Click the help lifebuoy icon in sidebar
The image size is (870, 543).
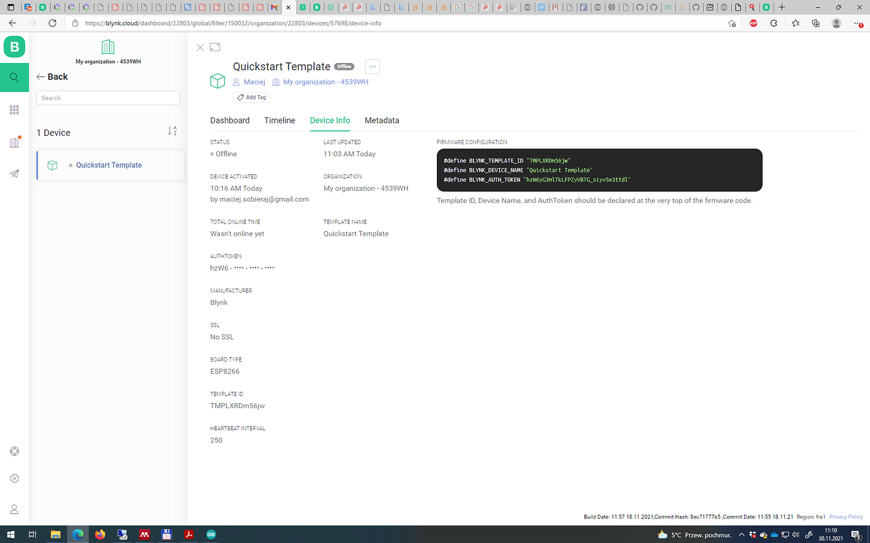click(x=14, y=451)
